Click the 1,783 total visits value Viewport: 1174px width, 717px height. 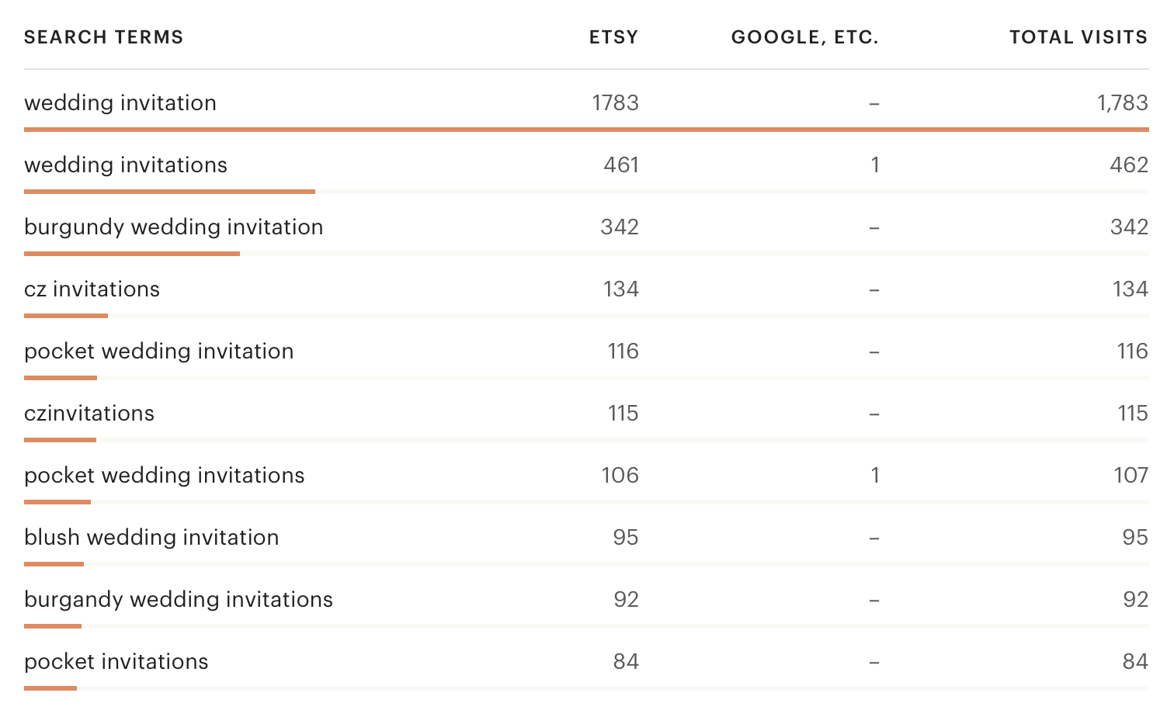[1122, 102]
